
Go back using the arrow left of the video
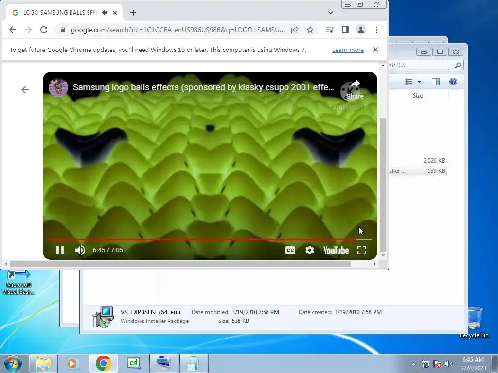[x=25, y=90]
